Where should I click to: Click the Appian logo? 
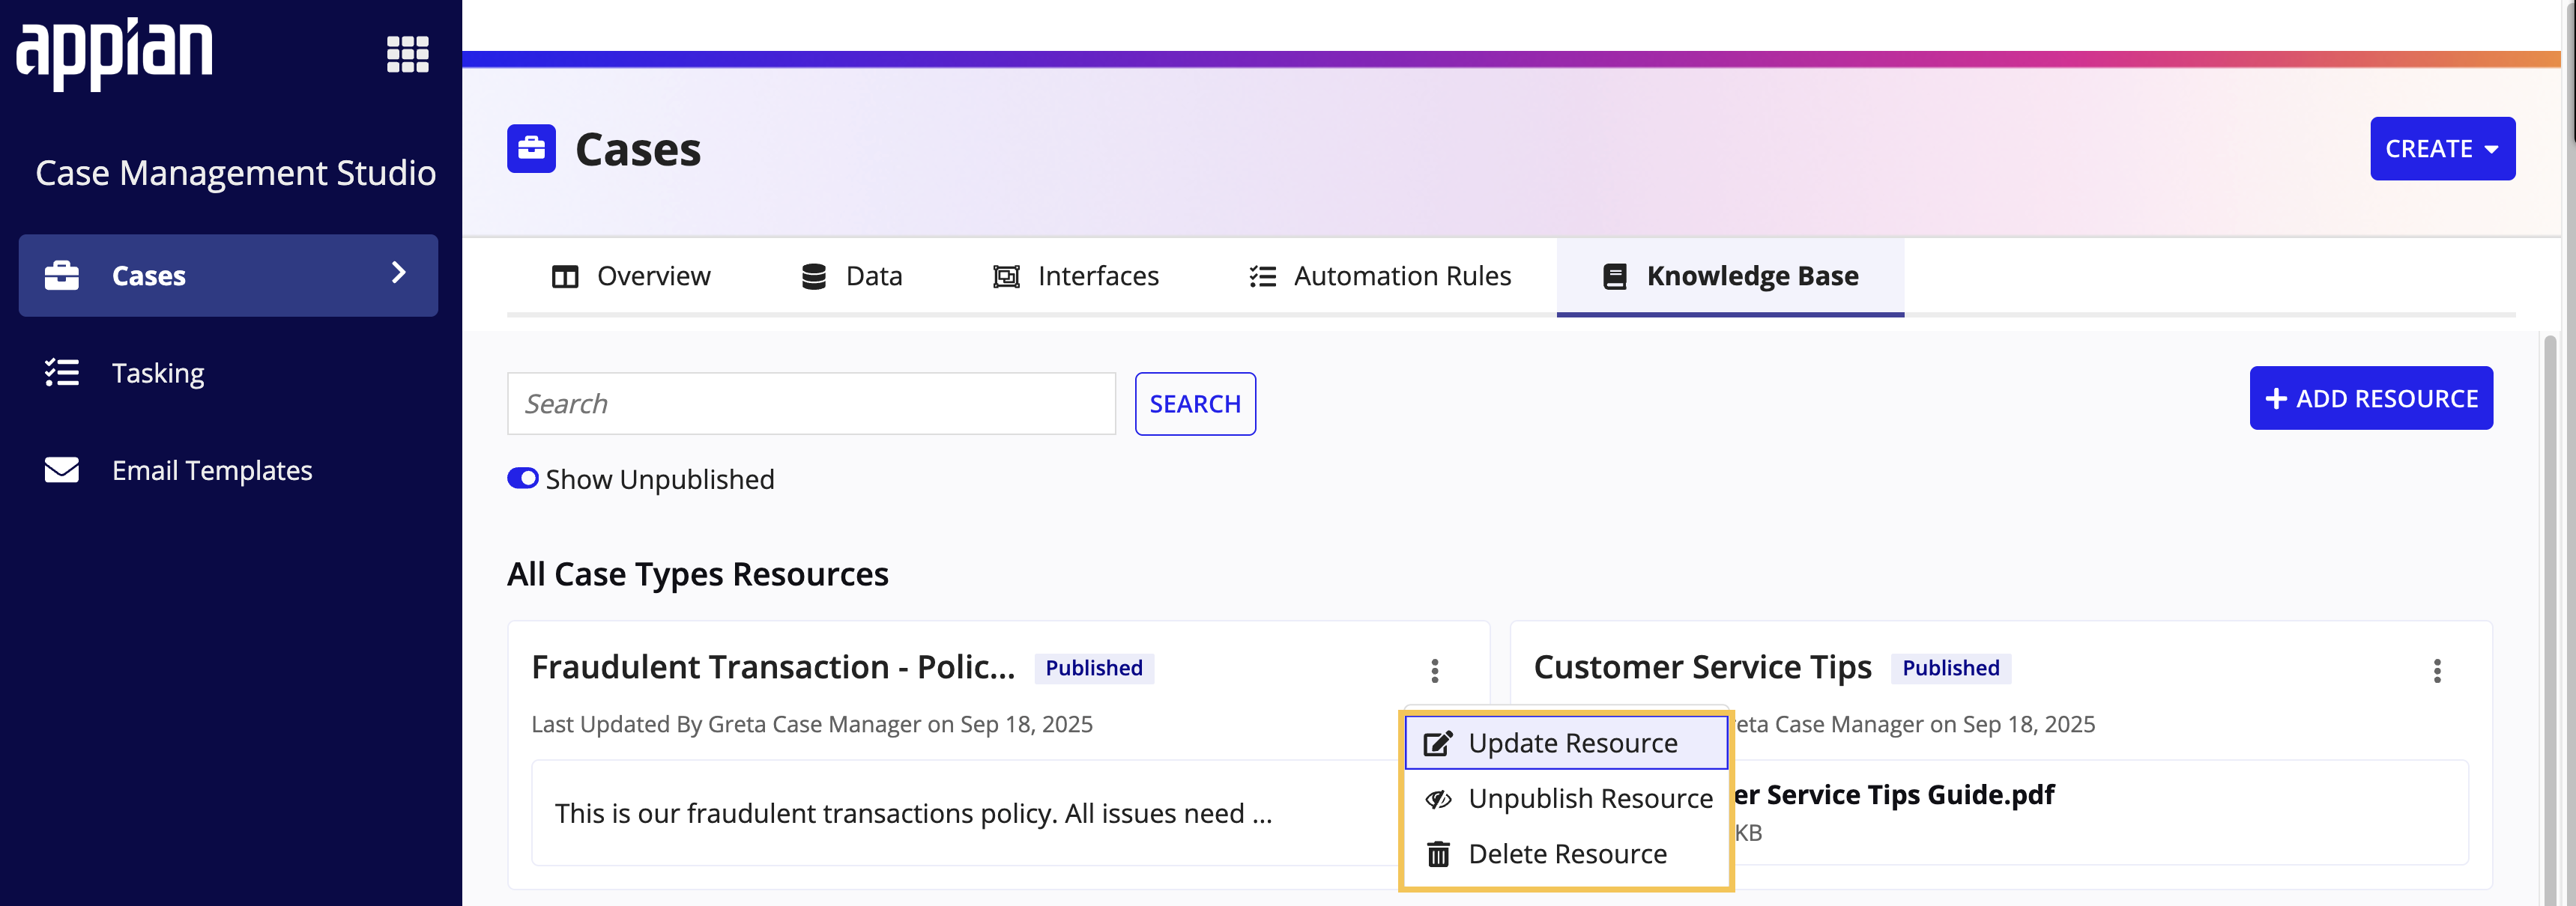click(x=114, y=54)
